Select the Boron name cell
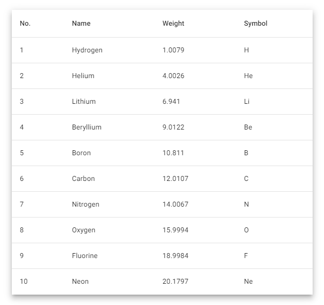 pyautogui.click(x=81, y=153)
